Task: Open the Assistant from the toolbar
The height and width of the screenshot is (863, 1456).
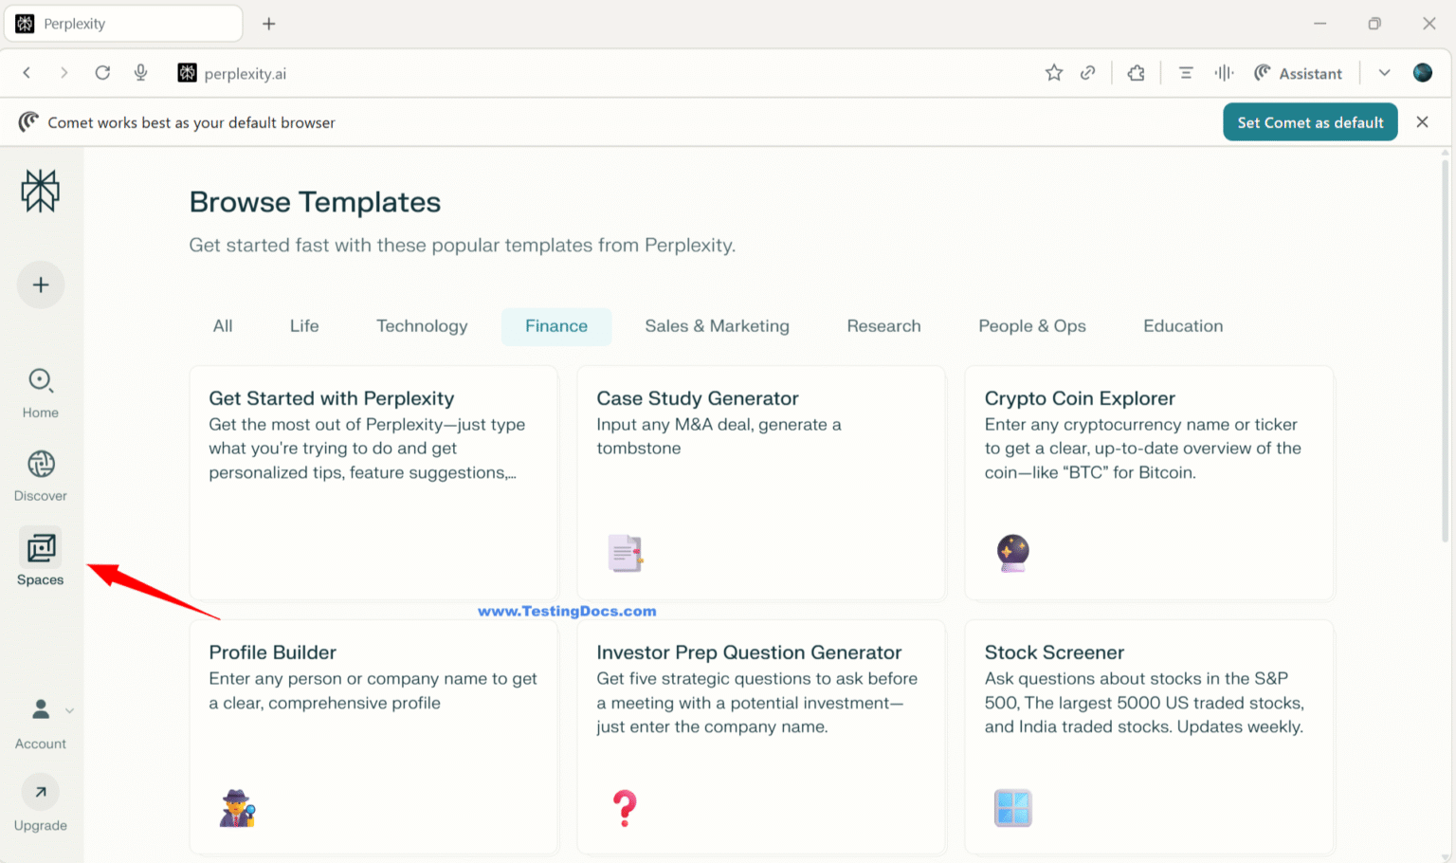Action: [x=1300, y=73]
